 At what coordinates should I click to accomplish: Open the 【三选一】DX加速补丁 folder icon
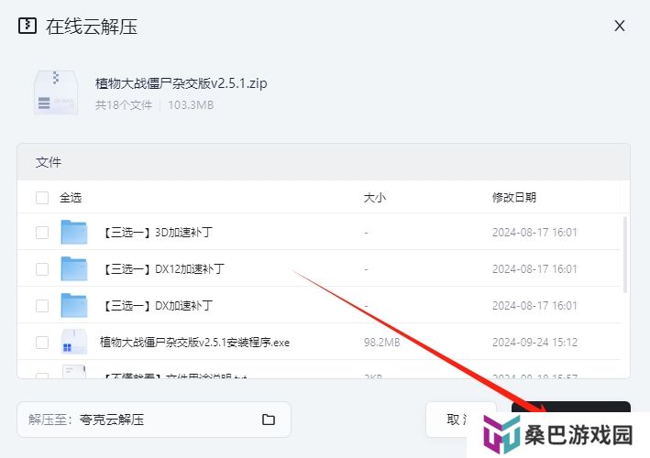(x=74, y=305)
